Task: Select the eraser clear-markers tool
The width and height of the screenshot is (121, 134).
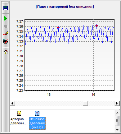Action: (6, 33)
